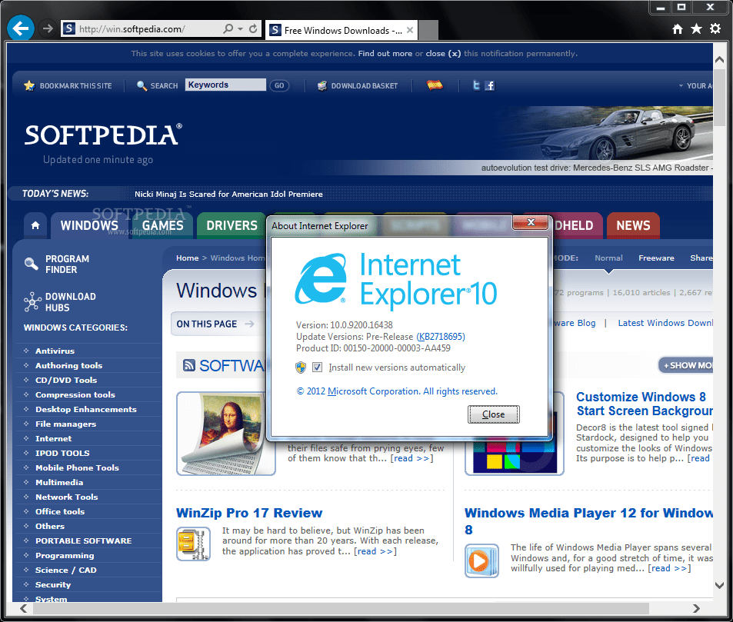Open Program Finder magnifier icon
Viewport: 733px width, 622px height.
[32, 264]
